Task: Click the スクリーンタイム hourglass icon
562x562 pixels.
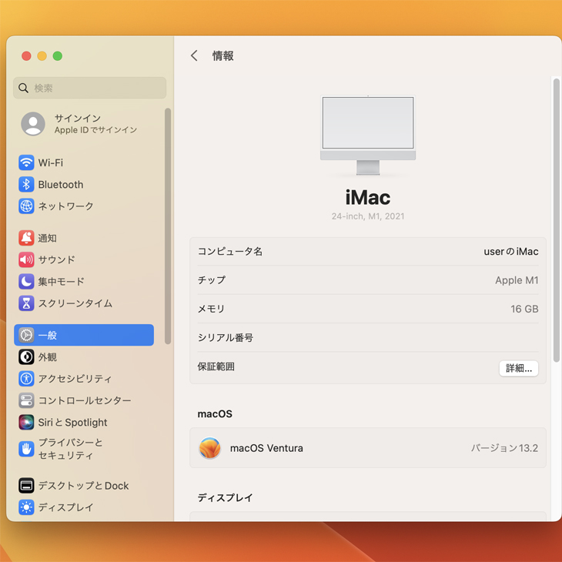Action: 26,303
